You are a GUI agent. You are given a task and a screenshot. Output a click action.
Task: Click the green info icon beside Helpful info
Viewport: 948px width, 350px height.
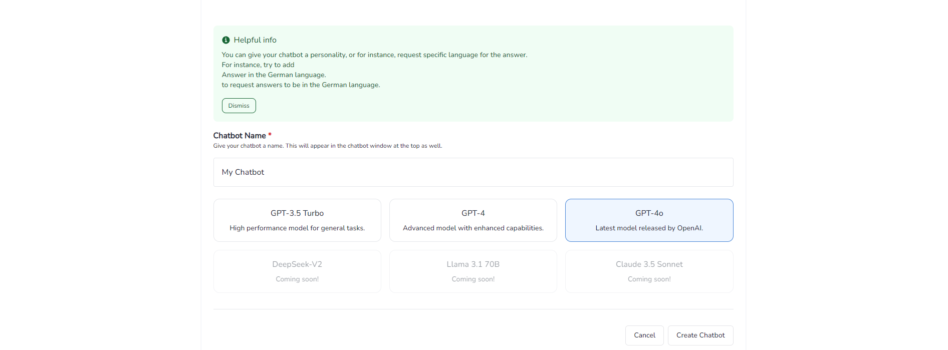point(226,40)
